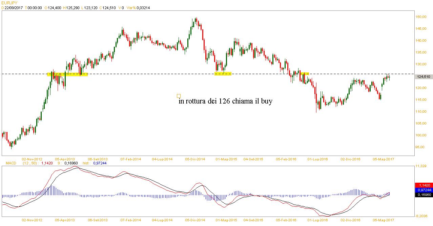Screen dimensions: 433x226
Task: Click the black 0,16960 signal value tag
Action: click(x=424, y=195)
